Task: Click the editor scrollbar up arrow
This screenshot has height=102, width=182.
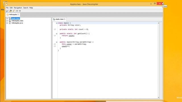Action: click(x=158, y=23)
